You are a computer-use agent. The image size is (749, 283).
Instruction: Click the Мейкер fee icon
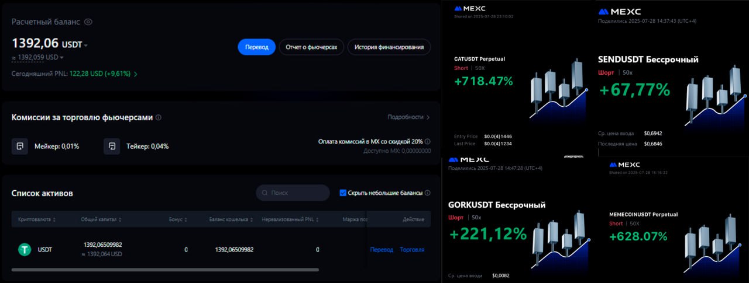click(x=20, y=146)
